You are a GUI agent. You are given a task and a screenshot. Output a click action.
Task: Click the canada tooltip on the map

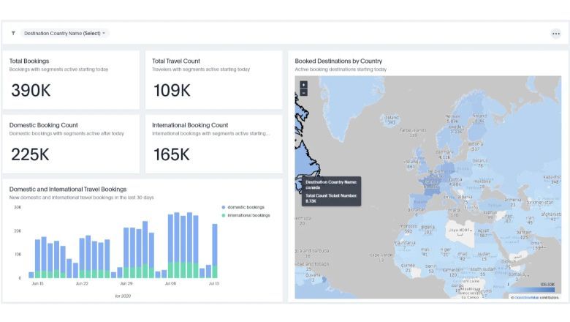(331, 192)
